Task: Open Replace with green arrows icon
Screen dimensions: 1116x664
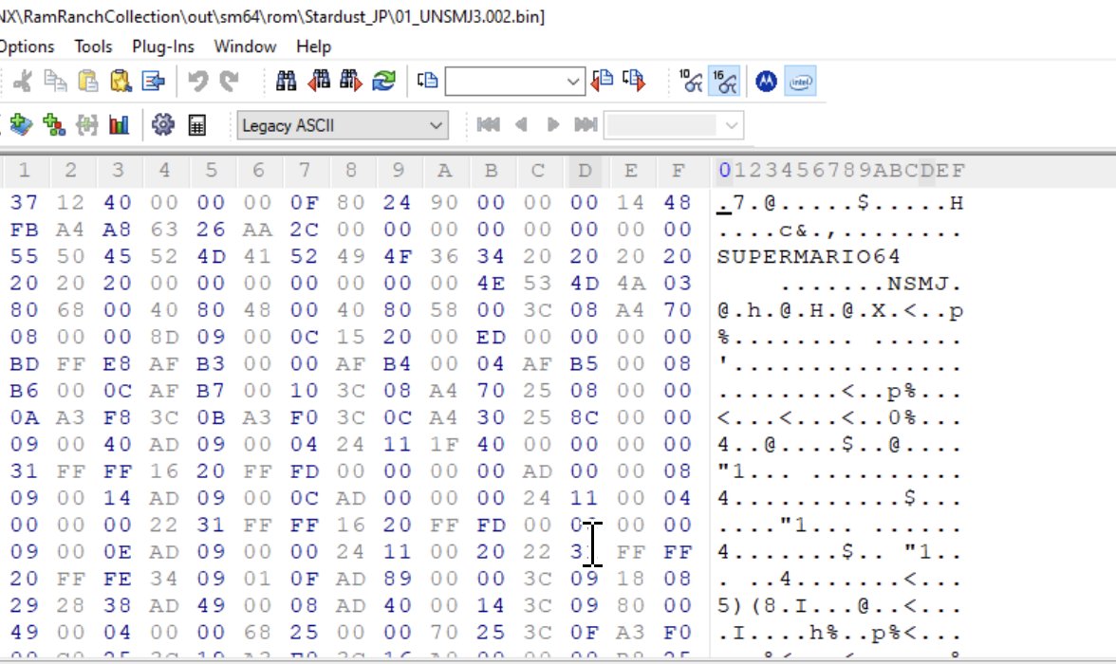Action: click(x=383, y=82)
